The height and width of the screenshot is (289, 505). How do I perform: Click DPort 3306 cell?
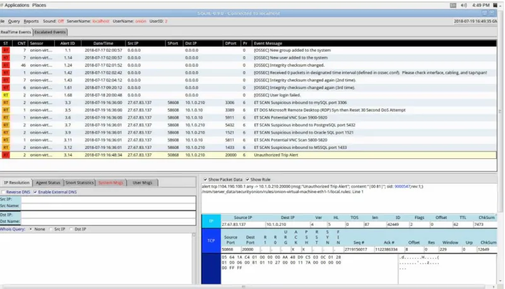click(230, 103)
